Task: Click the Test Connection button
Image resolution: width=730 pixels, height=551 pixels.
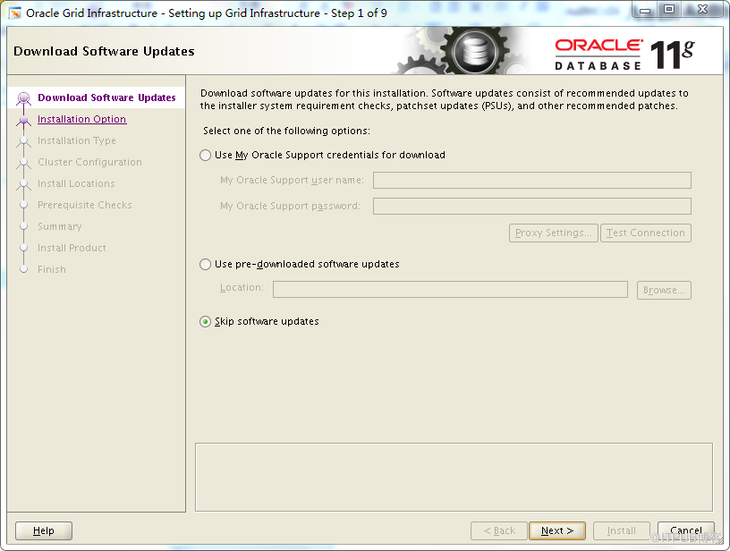Action: [x=646, y=233]
